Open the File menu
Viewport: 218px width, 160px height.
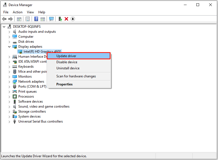coord(6,12)
